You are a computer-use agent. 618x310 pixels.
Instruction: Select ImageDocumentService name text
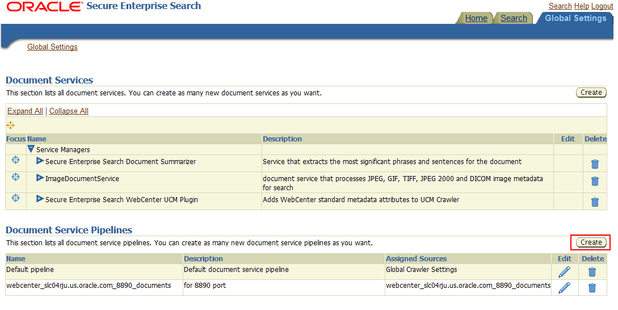point(82,178)
